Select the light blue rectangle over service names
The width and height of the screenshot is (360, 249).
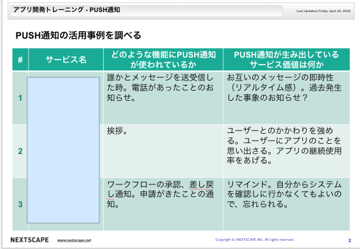(x=63, y=150)
